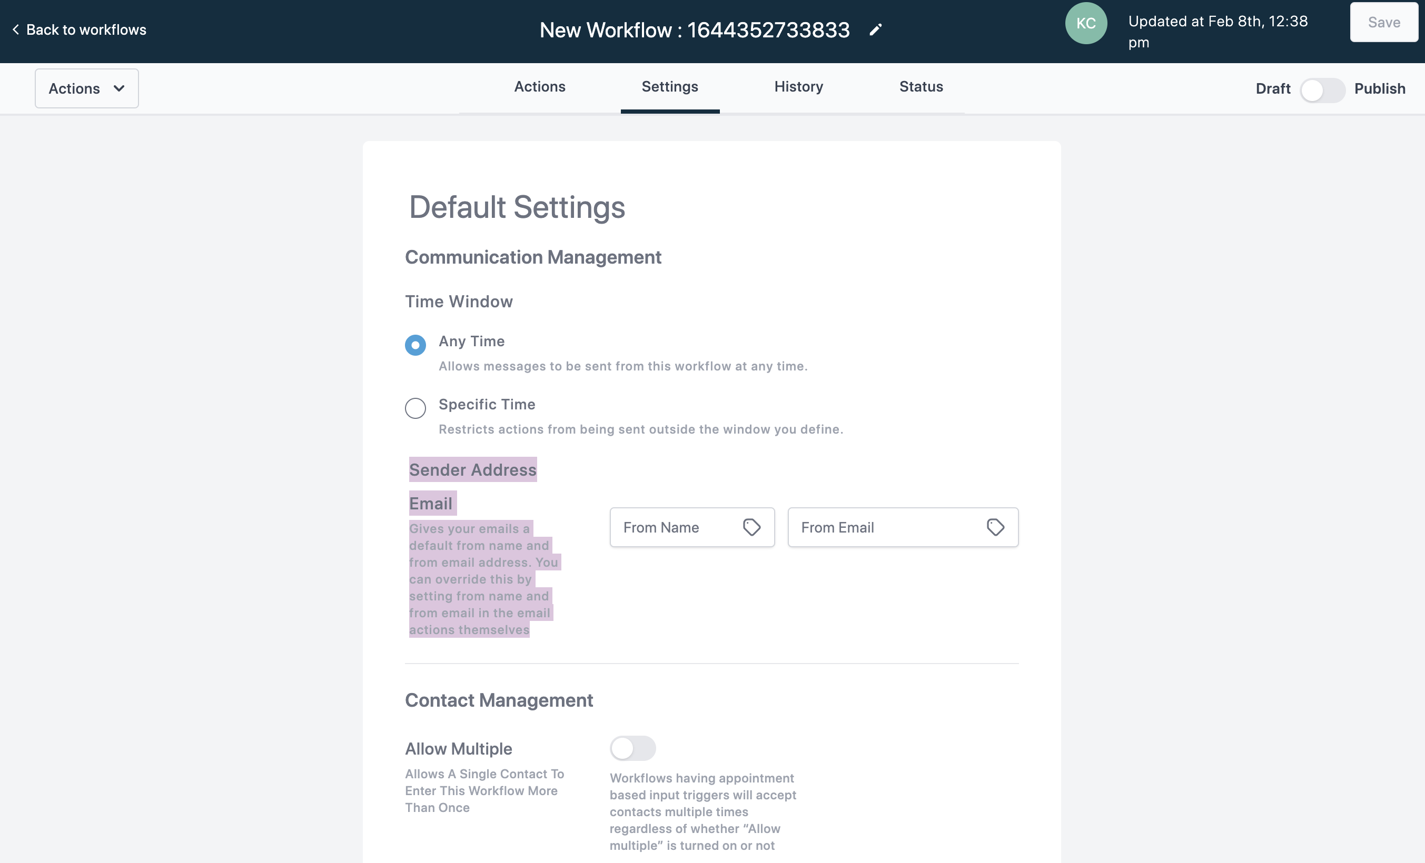Select the Specific Time radio button

tap(415, 408)
